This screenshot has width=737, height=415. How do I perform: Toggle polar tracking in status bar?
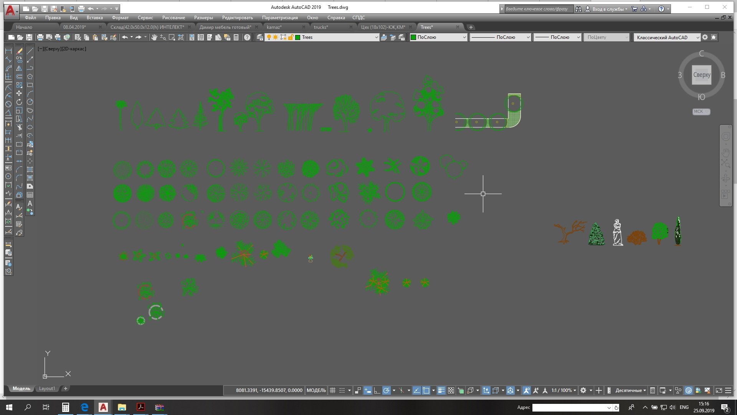387,390
